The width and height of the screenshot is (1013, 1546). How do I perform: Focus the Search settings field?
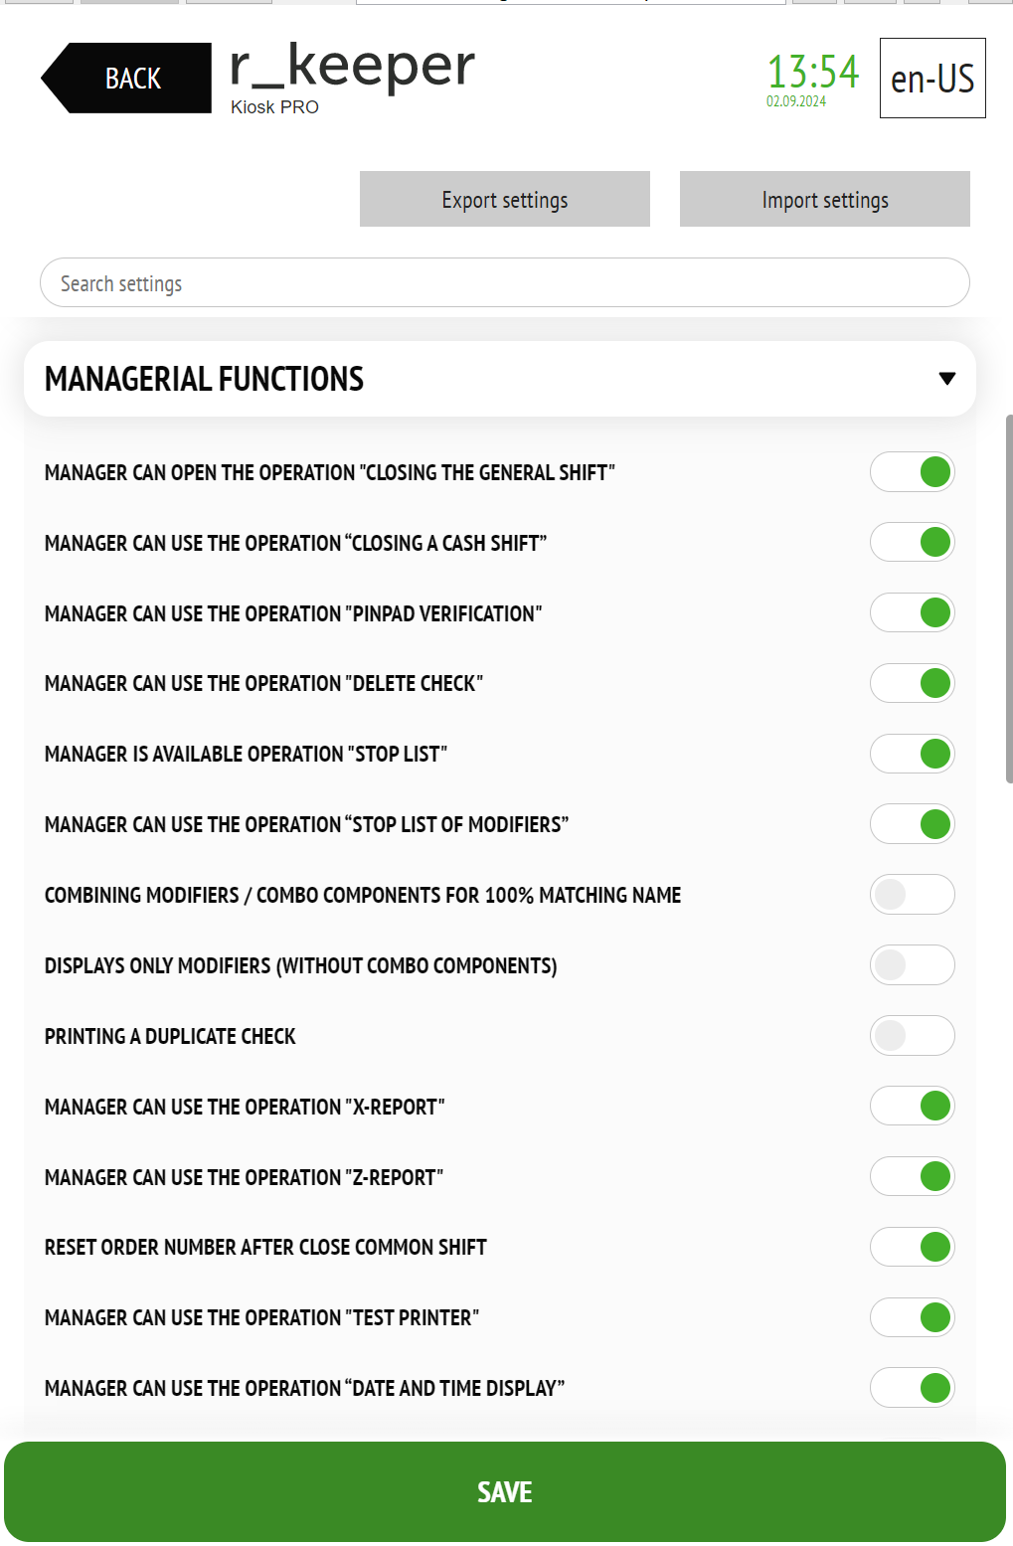point(505,282)
